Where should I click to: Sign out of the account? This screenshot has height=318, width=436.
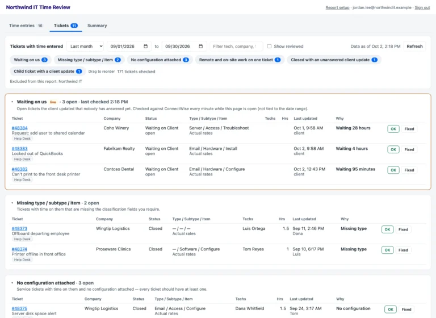(422, 7)
